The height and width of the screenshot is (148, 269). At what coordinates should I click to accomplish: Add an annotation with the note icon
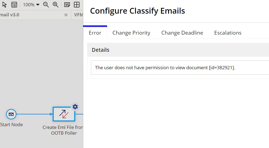pyautogui.click(x=67, y=5)
